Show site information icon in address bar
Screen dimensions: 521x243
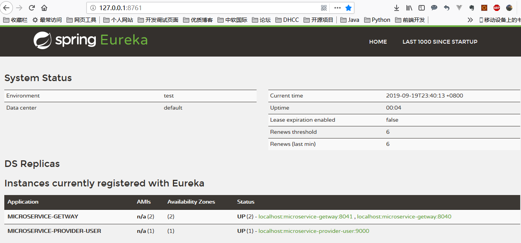tap(93, 8)
